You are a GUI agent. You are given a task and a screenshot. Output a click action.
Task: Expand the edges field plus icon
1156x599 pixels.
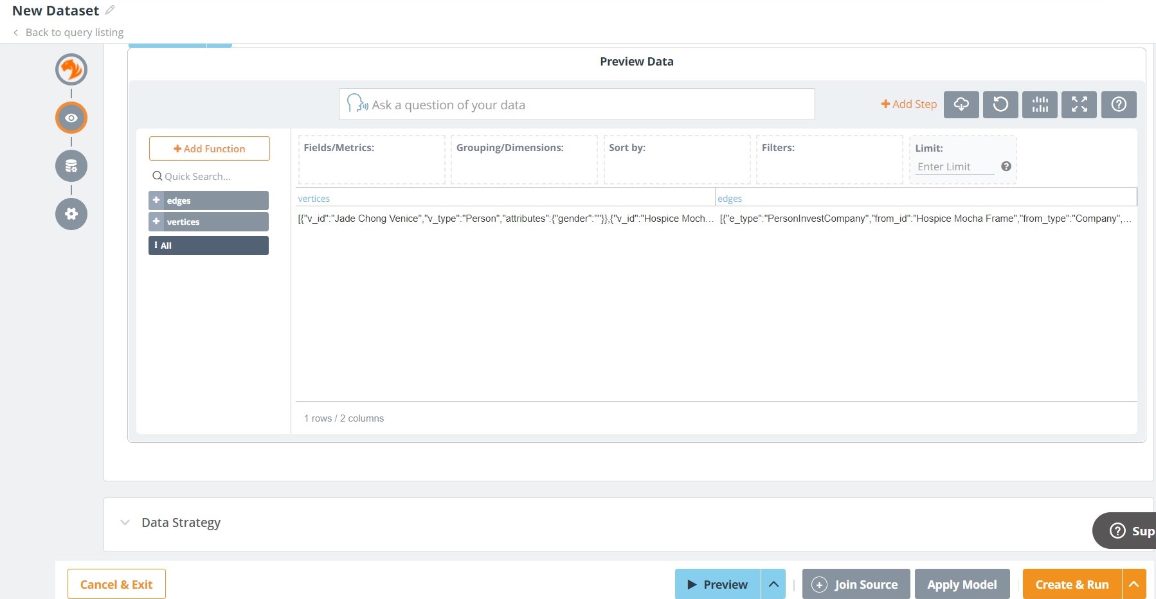(156, 201)
